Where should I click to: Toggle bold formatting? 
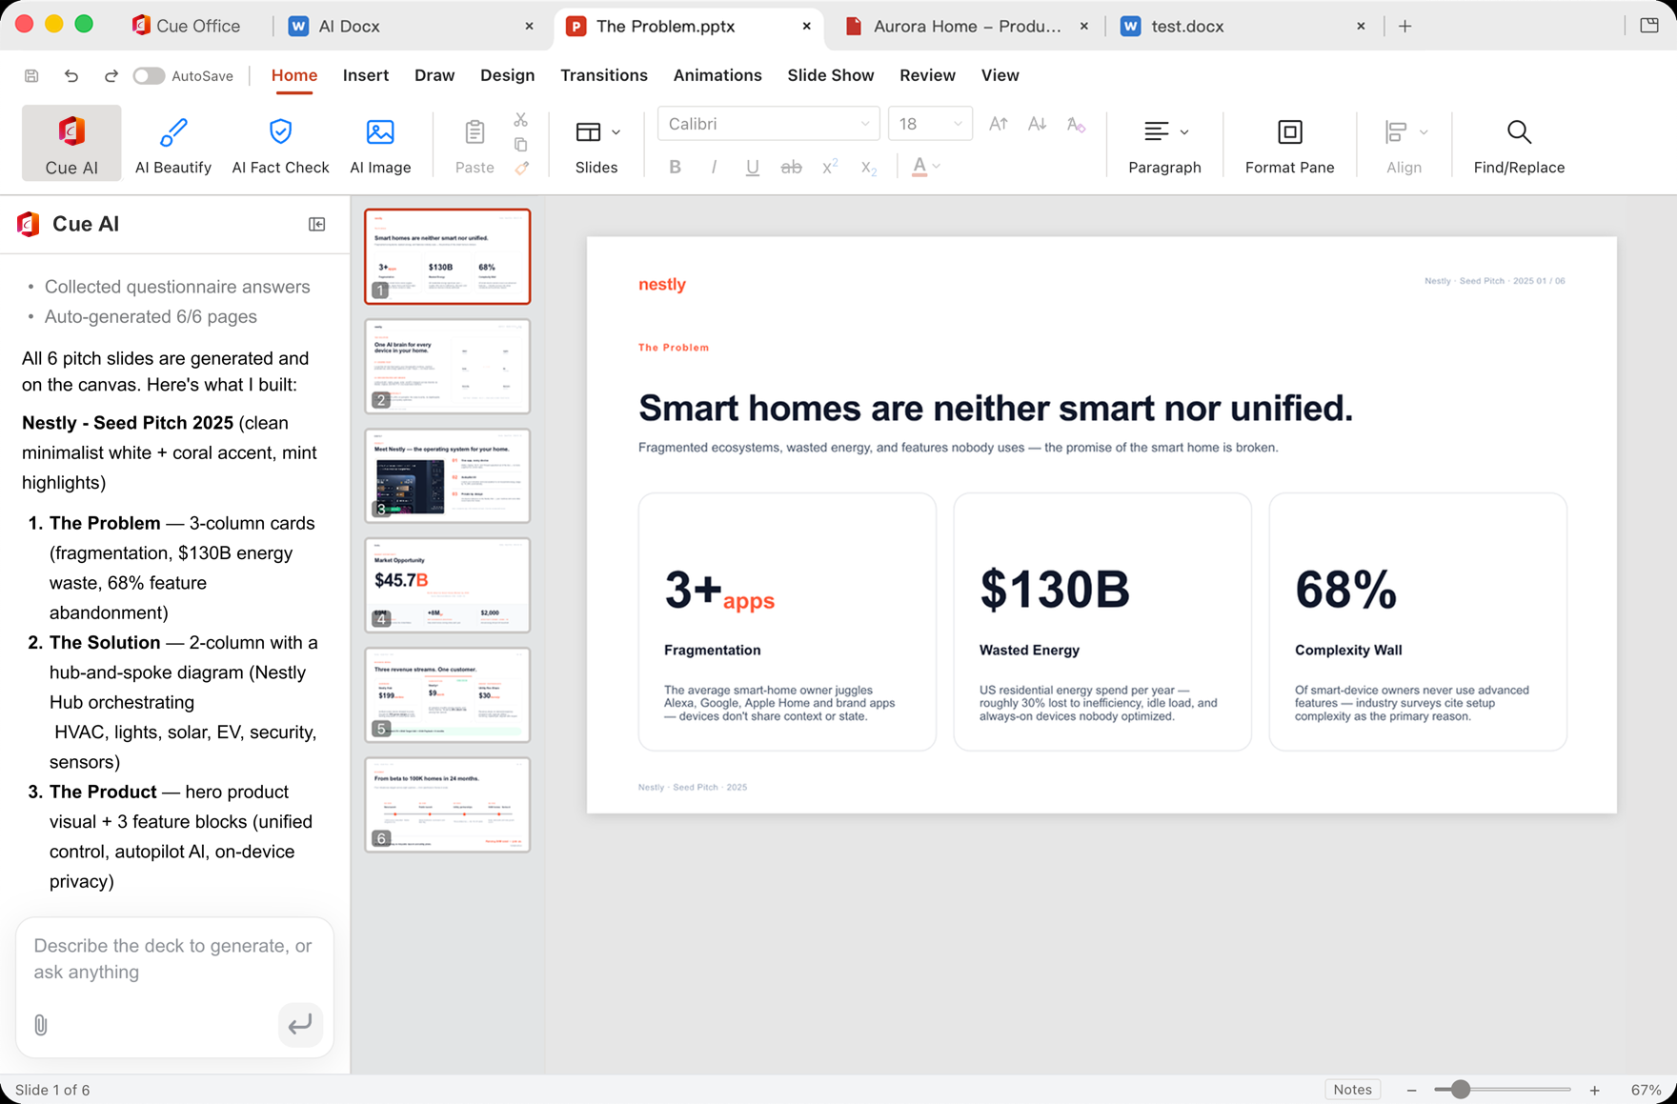pyautogui.click(x=675, y=167)
